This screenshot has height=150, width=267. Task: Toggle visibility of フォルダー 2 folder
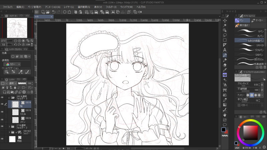pos(2,127)
